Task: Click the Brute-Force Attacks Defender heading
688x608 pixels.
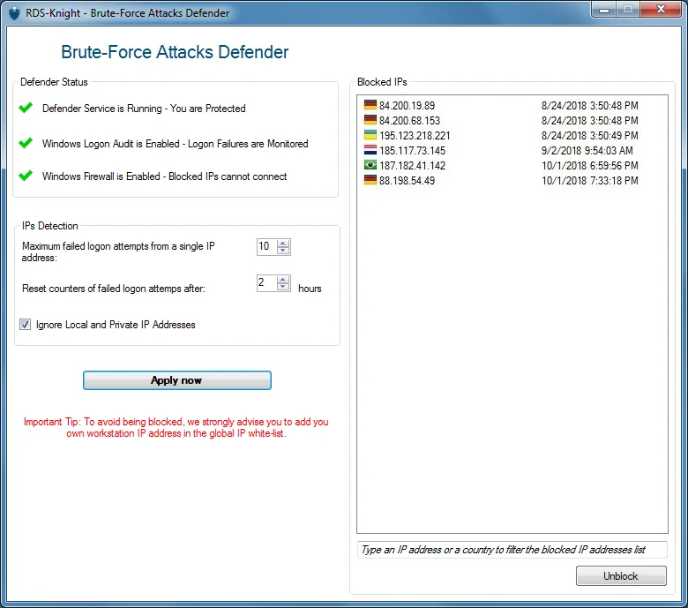Action: tap(175, 52)
